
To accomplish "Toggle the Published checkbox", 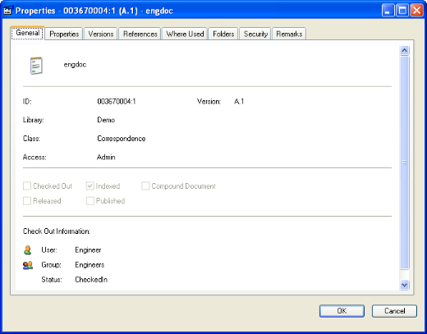I will (90, 201).
